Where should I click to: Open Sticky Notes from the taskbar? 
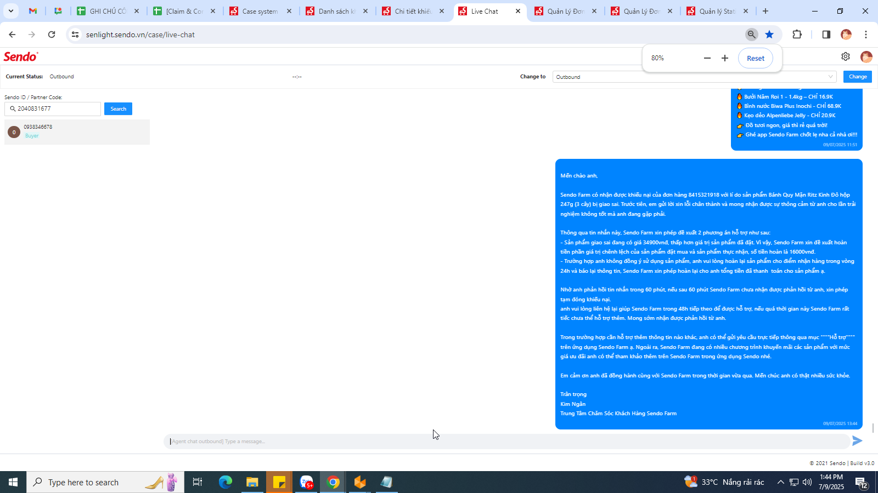tap(279, 482)
